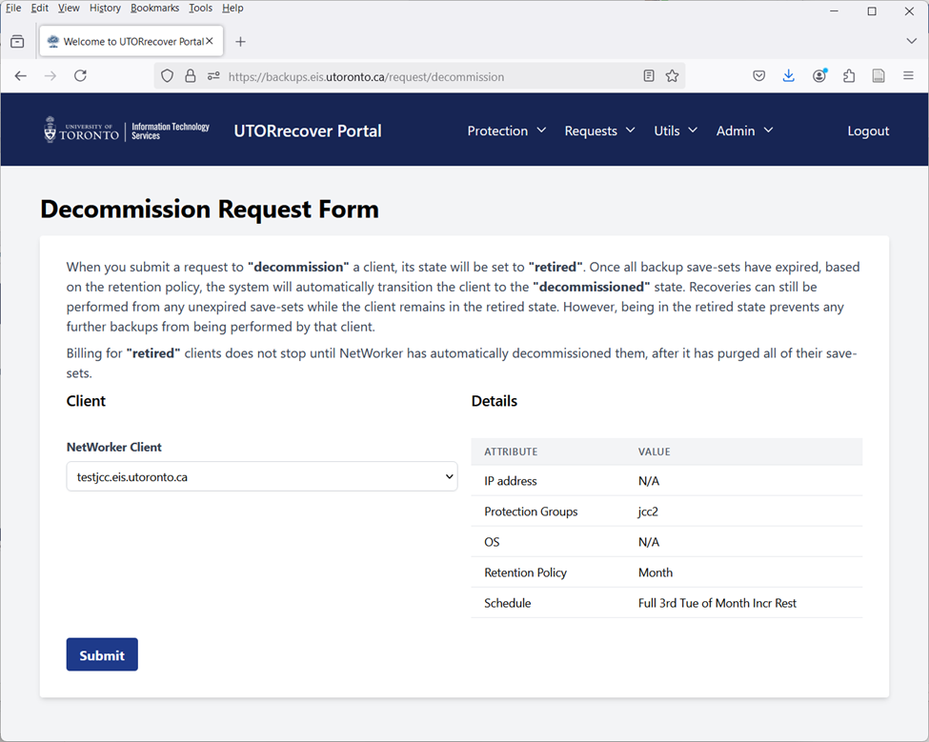Reload the current page
Viewport: 929px width, 742px height.
81,76
